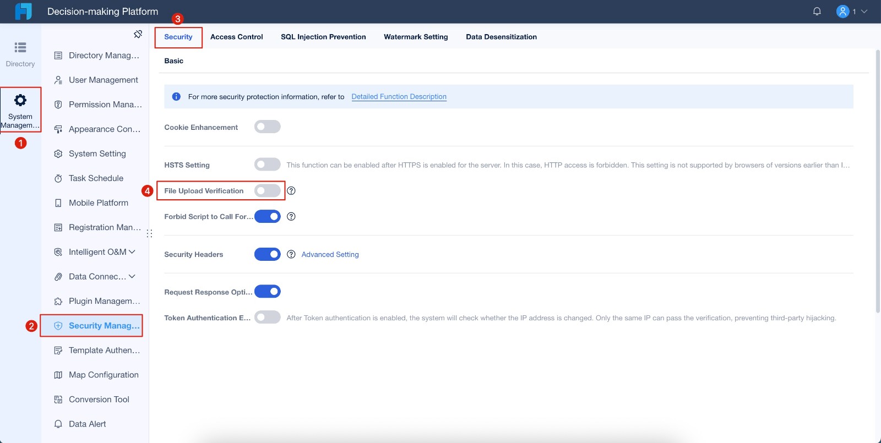Image resolution: width=881 pixels, height=443 pixels.
Task: Click the Appearance Configuration paint icon
Action: click(58, 129)
